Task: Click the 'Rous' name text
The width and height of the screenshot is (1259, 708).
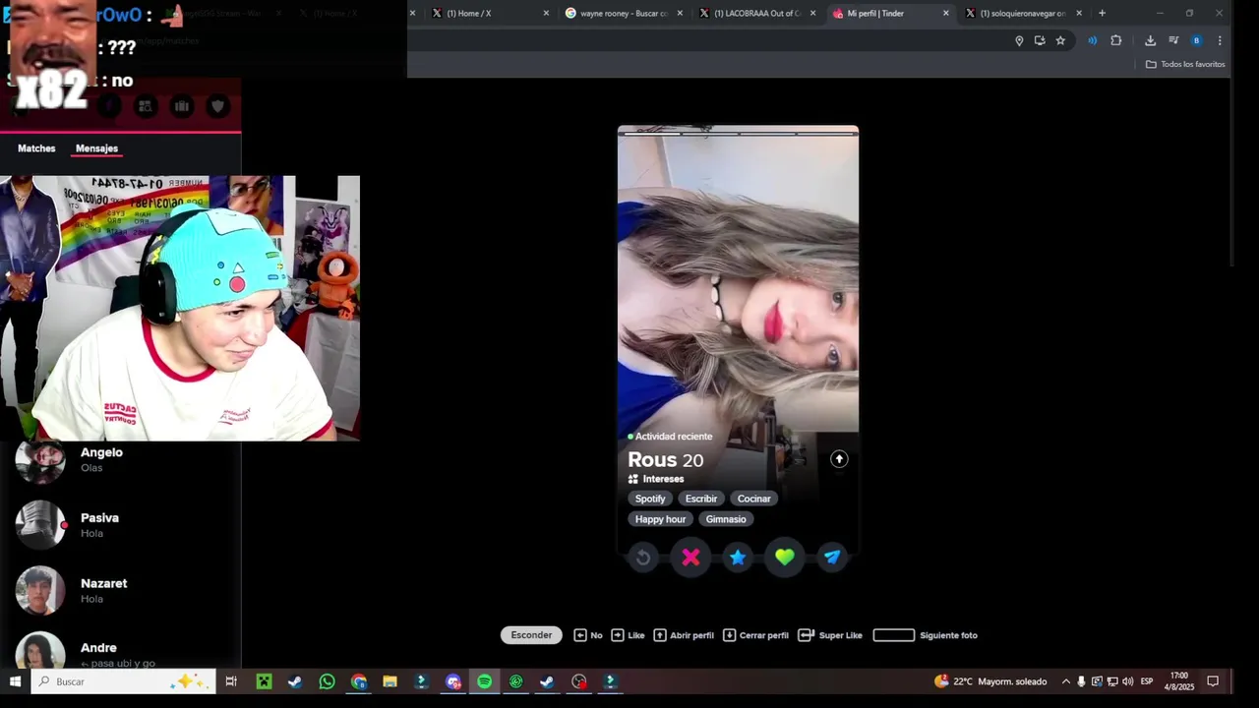Action: click(652, 460)
